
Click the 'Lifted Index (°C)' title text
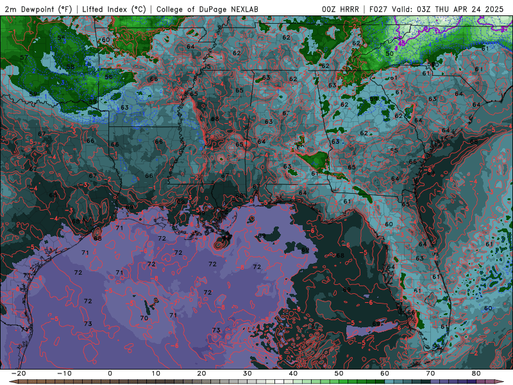[x=114, y=9]
